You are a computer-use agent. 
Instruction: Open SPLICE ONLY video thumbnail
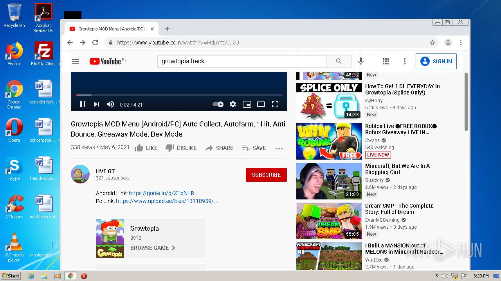point(329,101)
